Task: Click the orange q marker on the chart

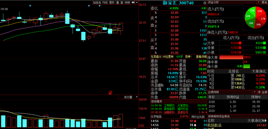Action: 110,93
